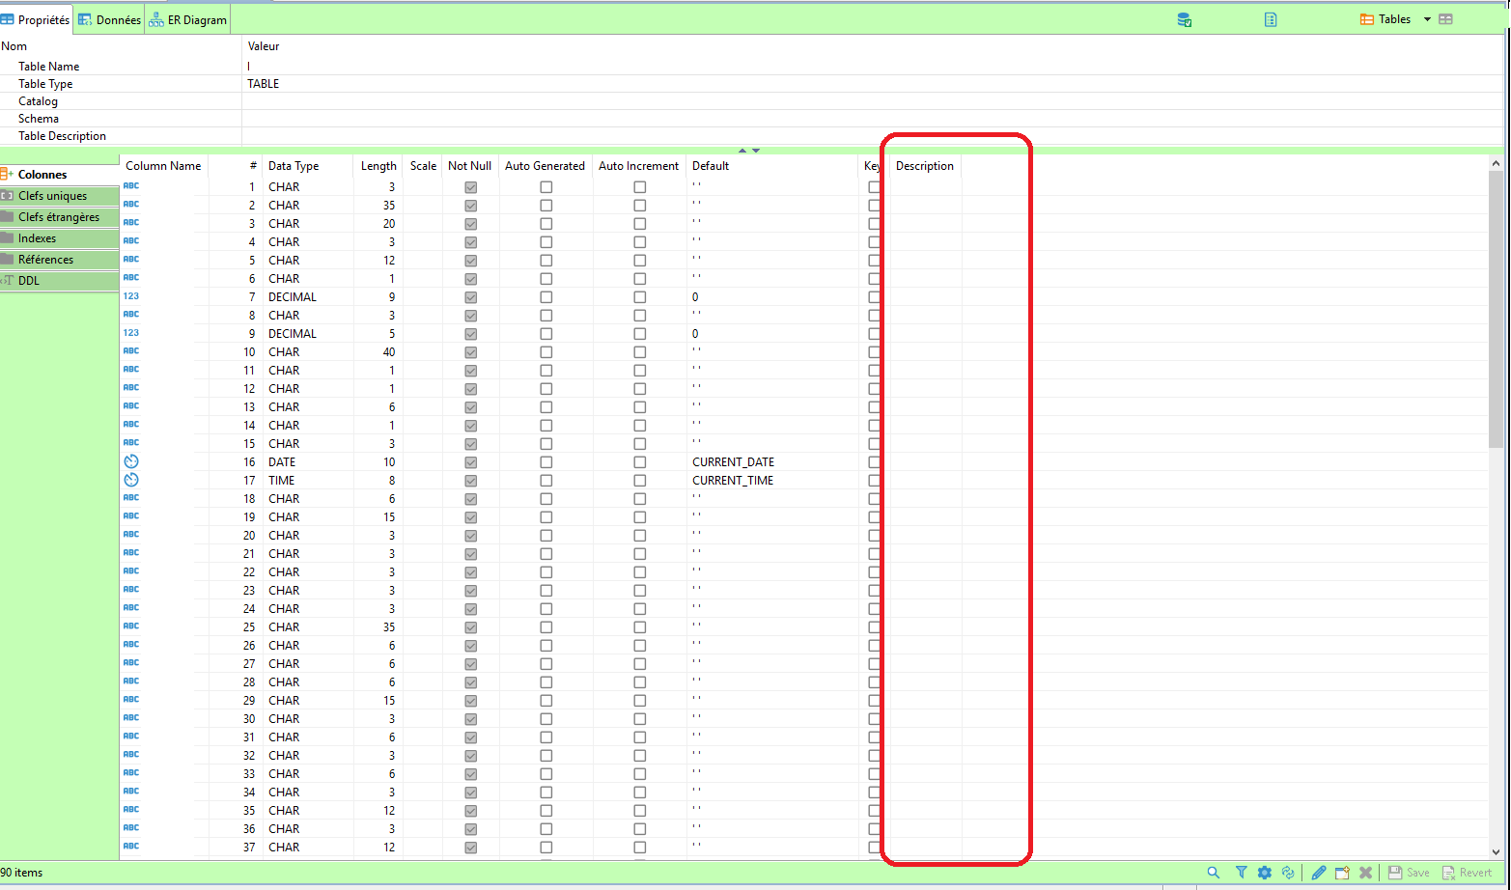Open the table document icon at the top
This screenshot has height=890, width=1511.
[1270, 18]
